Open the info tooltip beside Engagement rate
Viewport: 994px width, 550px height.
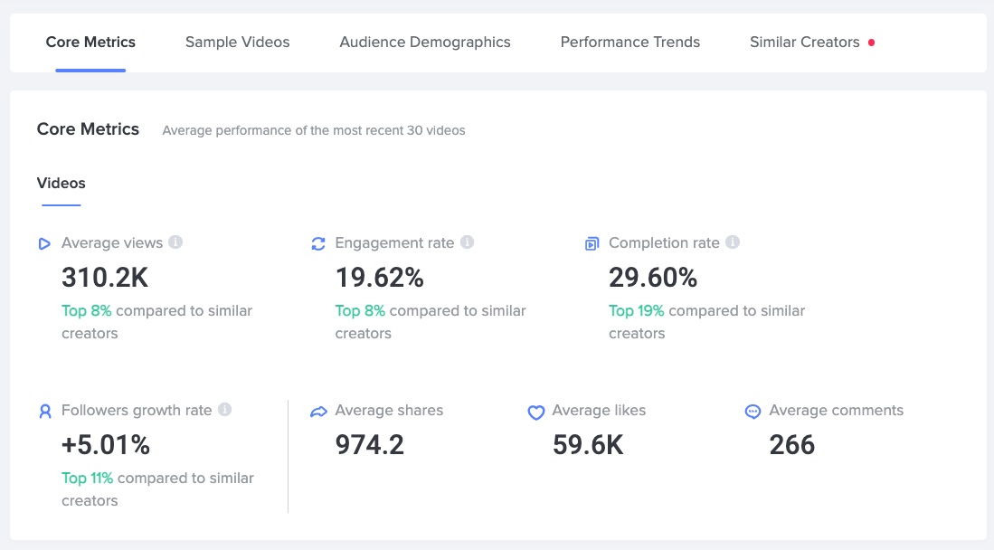tap(467, 242)
